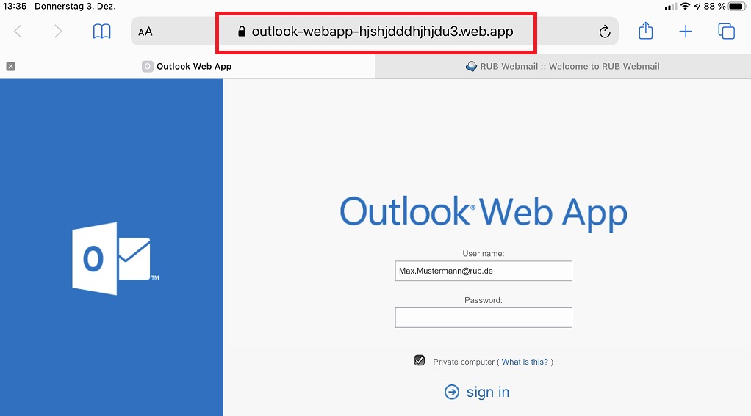The image size is (751, 416).
Task: Select the Outlook Web App tab
Action: 187,67
